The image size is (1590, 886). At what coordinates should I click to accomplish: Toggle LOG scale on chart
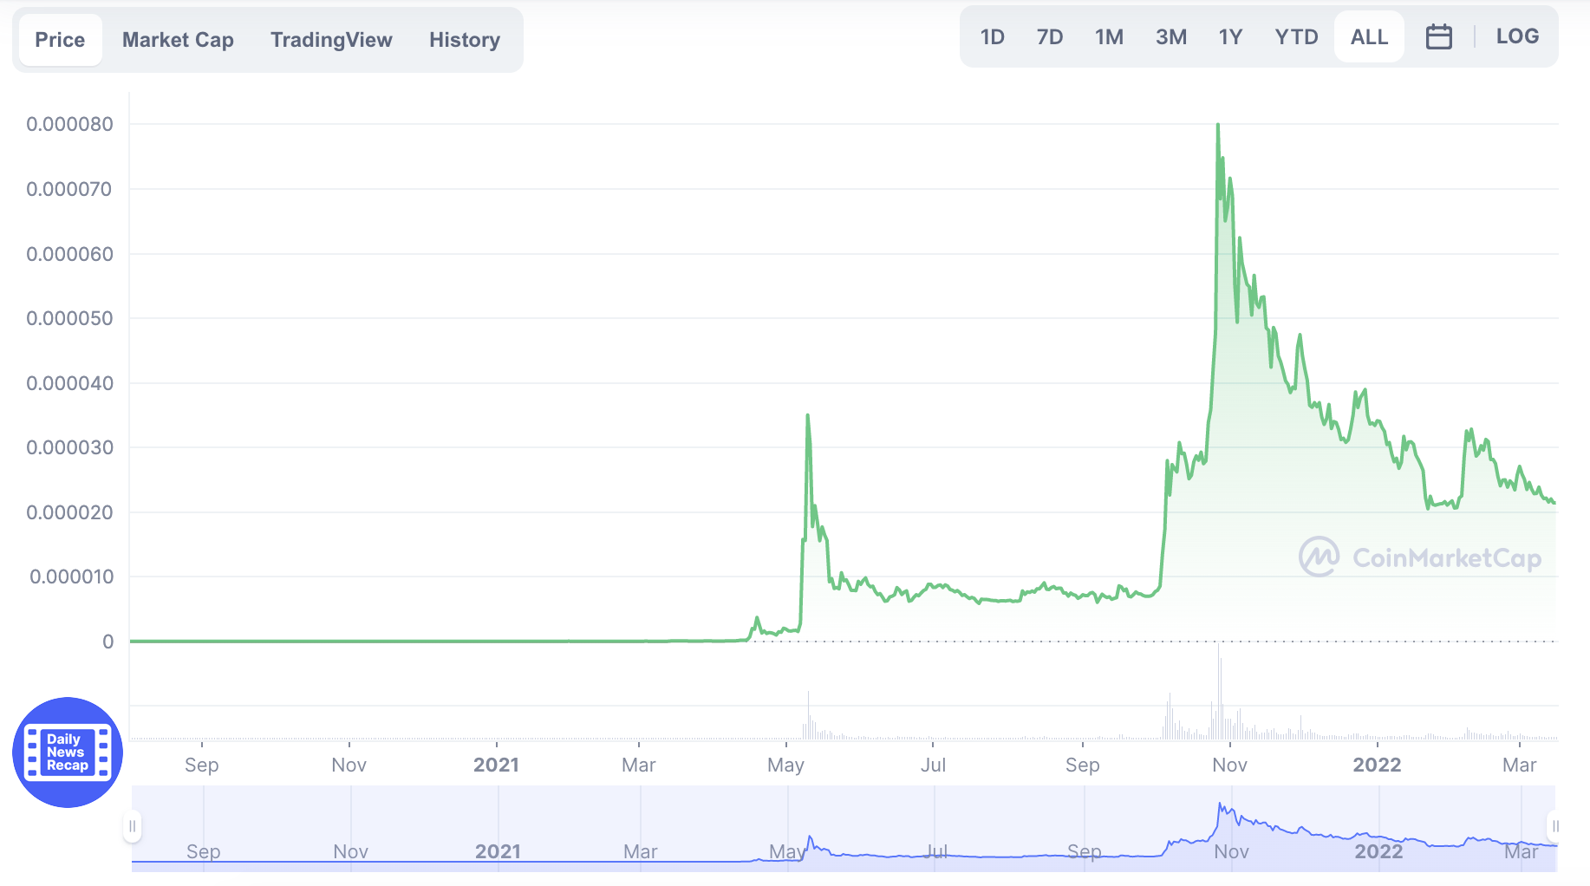[1517, 36]
